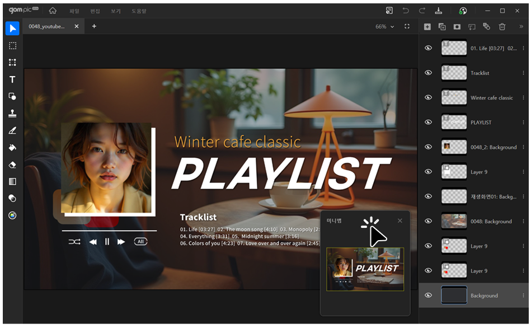
Task: Click the template note icon beside Undo
Action: click(x=389, y=11)
